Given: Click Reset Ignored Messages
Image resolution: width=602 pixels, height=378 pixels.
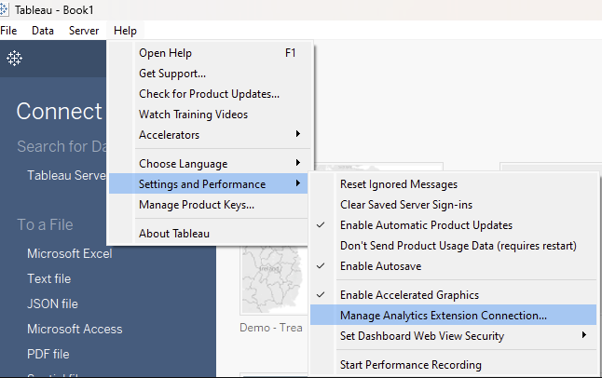Looking at the screenshot, I should [x=399, y=184].
